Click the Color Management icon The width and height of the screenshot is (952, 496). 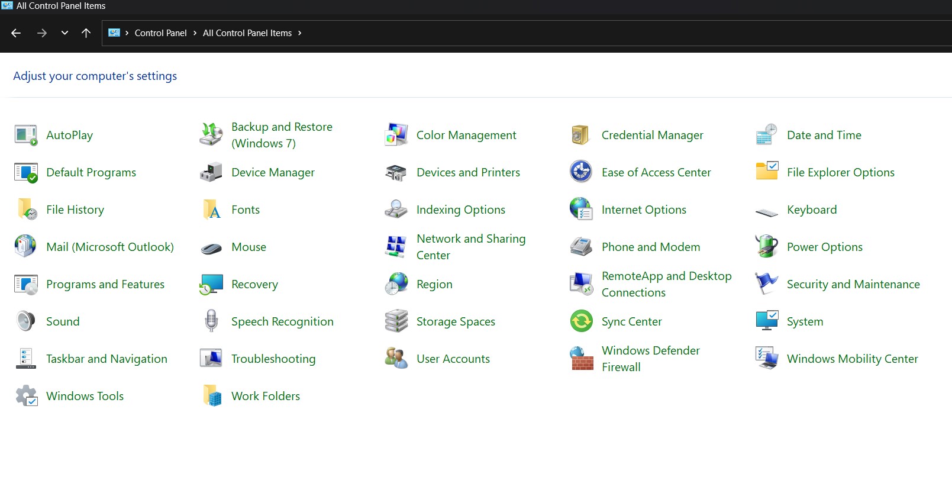396,135
